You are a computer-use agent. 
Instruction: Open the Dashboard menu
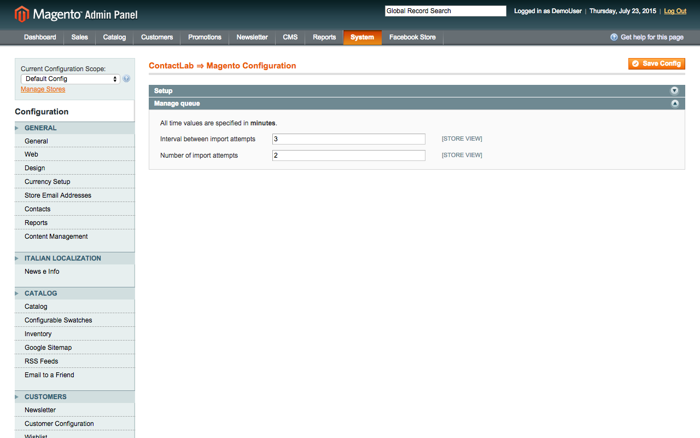40,37
